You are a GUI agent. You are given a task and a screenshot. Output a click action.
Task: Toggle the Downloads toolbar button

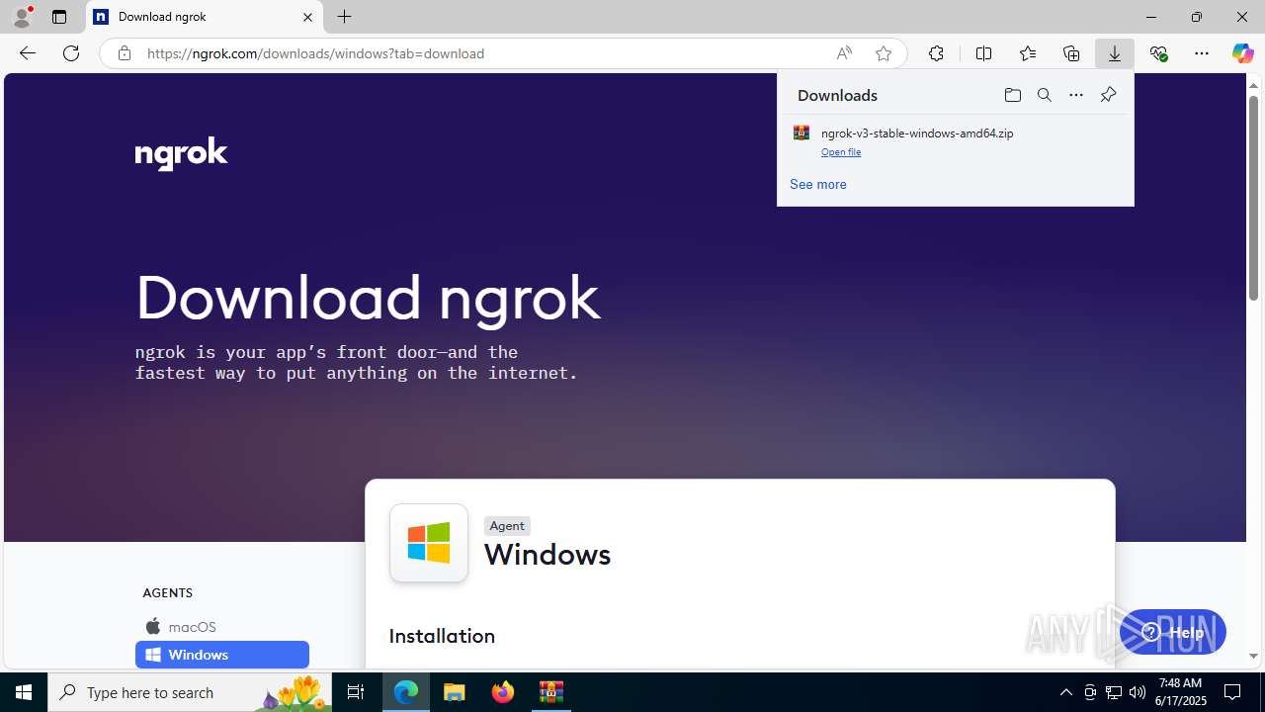(x=1115, y=53)
